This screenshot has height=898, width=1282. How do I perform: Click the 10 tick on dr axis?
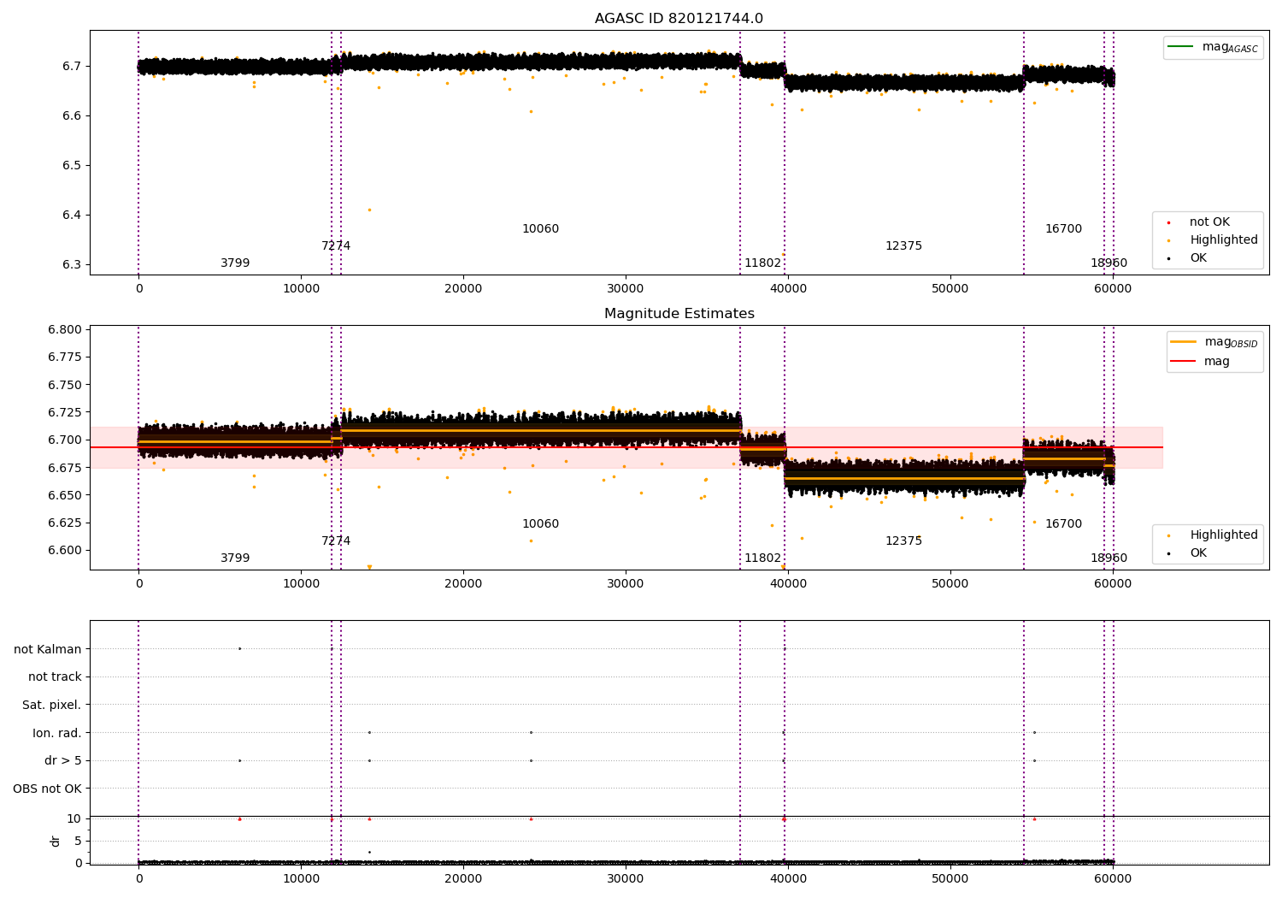(x=74, y=819)
